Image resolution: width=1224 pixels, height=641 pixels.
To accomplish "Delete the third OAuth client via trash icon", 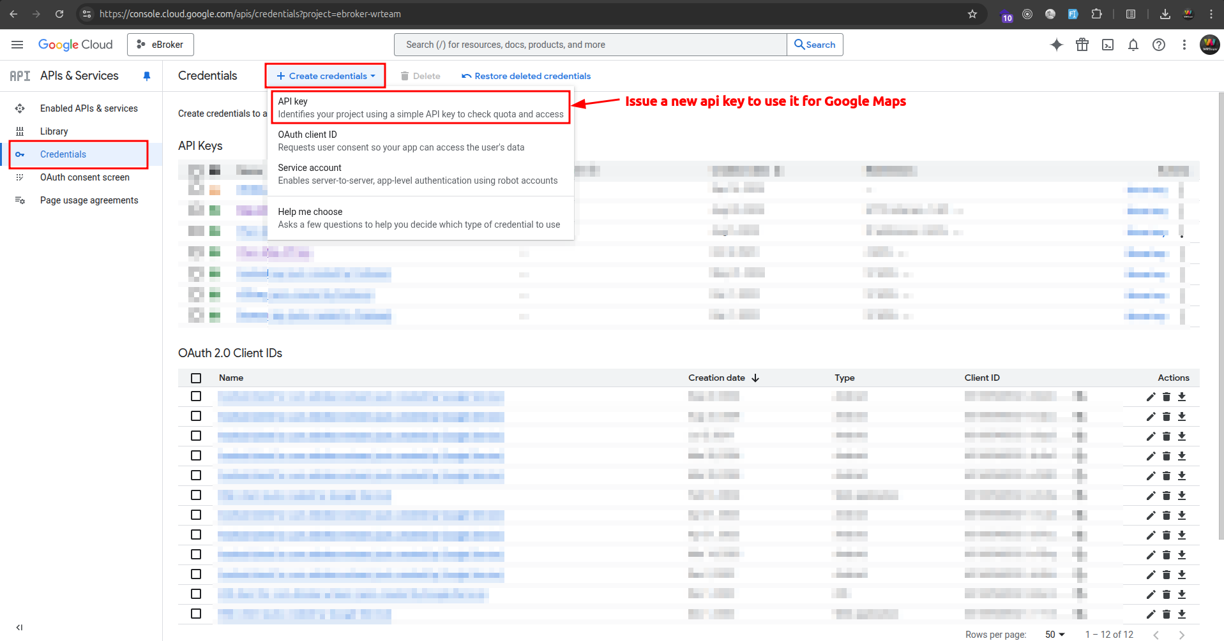I will tap(1167, 436).
